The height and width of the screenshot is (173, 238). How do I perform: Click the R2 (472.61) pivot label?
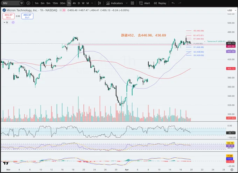click(198, 35)
